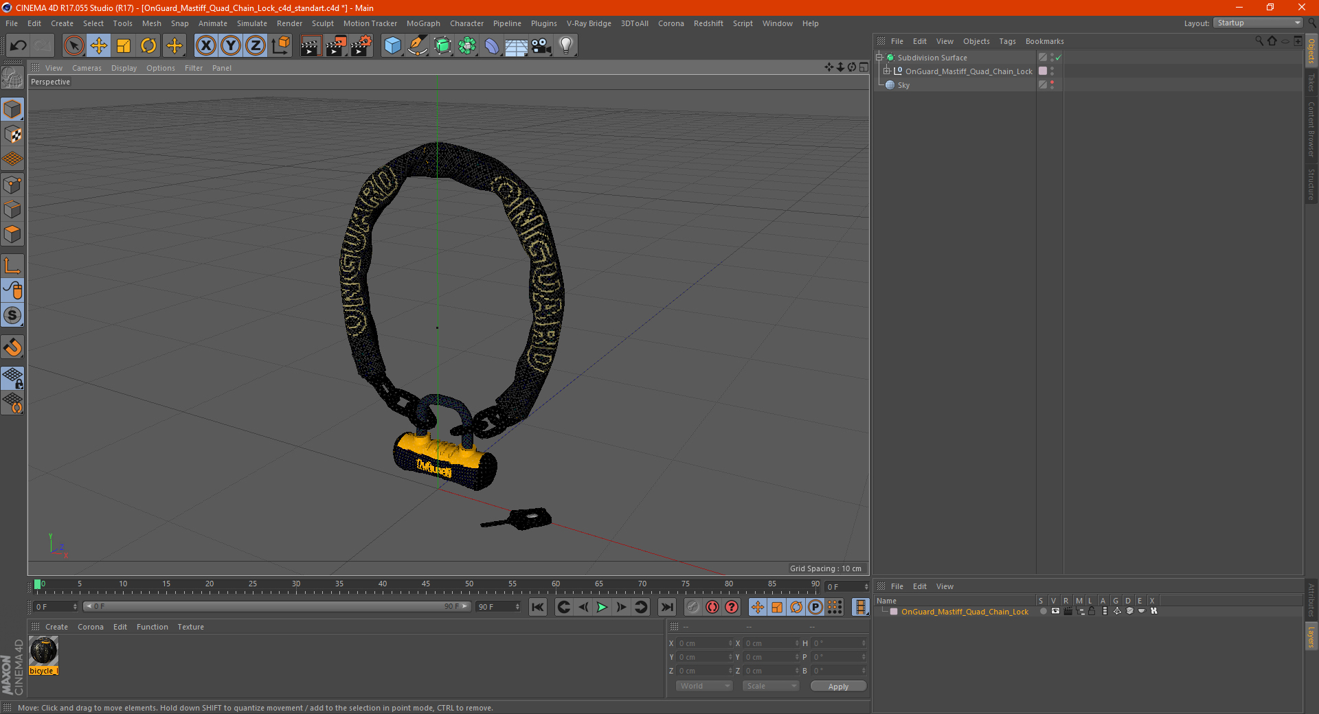Open the Content Browser side tab

[1311, 129]
